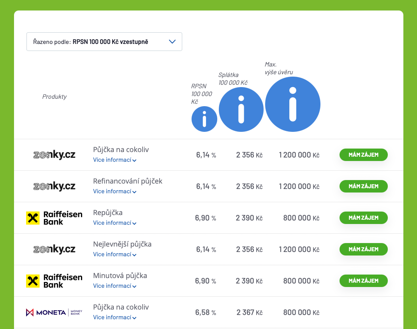Click MÁM ZÁJEM for Minutová půjčka
The image size is (417, 329).
point(364,281)
